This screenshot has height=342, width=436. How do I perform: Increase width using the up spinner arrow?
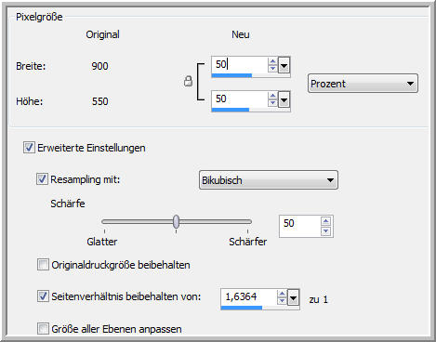[272, 61]
